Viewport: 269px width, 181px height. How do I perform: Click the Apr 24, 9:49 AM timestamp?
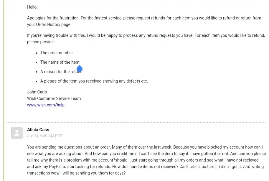[x=44, y=136]
